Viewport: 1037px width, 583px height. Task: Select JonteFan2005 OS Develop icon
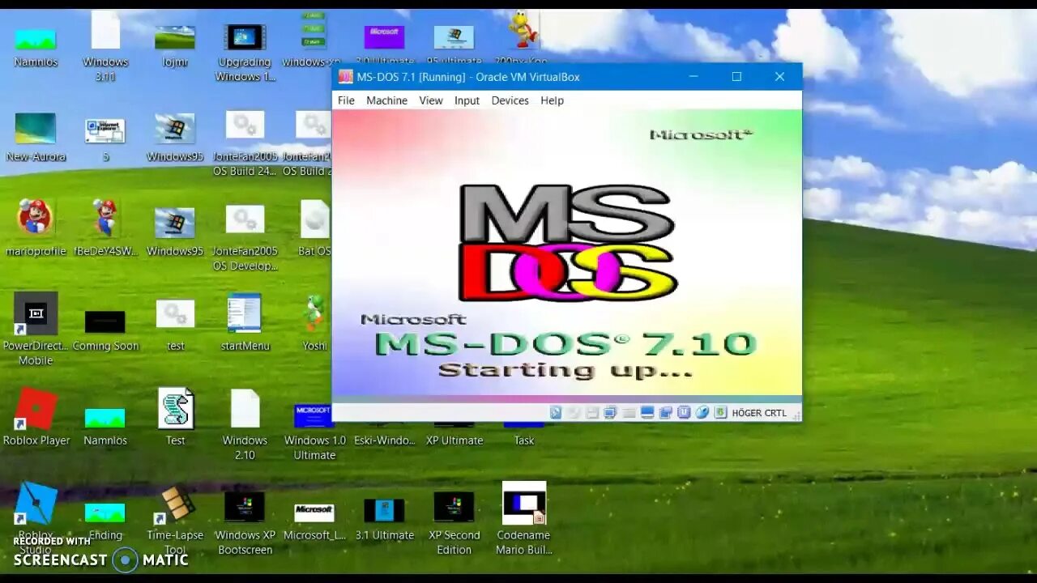click(245, 238)
